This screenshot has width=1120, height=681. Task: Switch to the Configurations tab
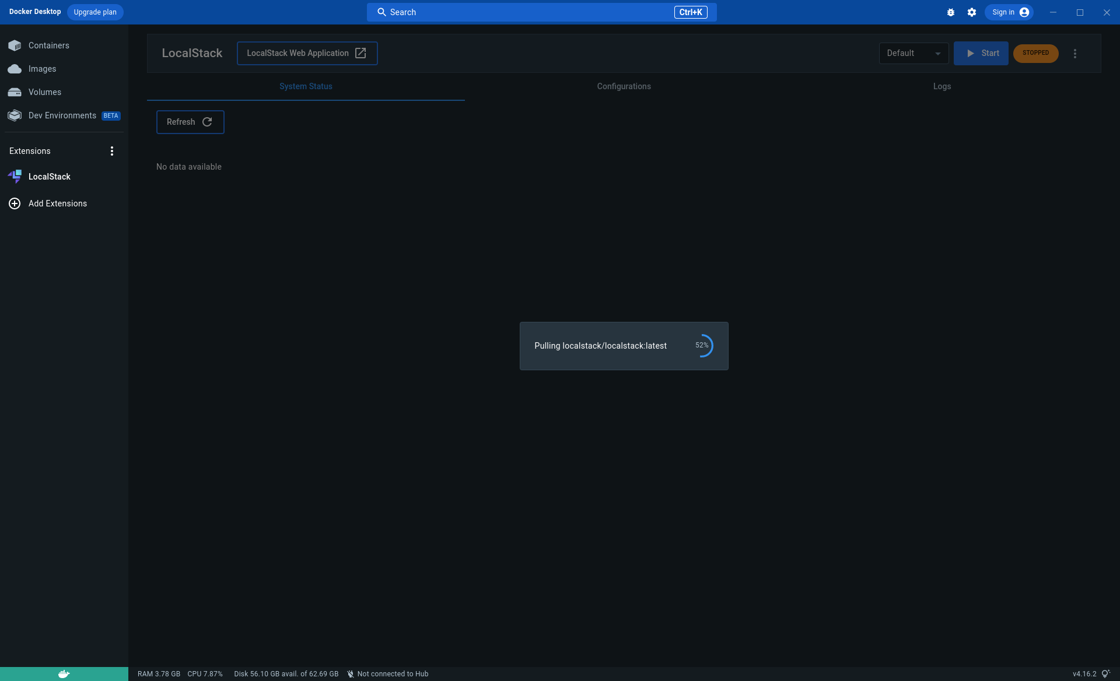click(624, 86)
